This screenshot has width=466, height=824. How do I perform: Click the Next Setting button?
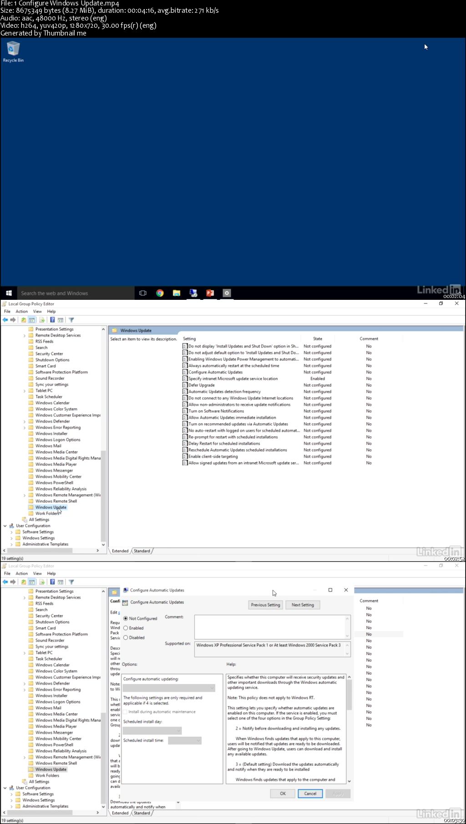point(303,605)
